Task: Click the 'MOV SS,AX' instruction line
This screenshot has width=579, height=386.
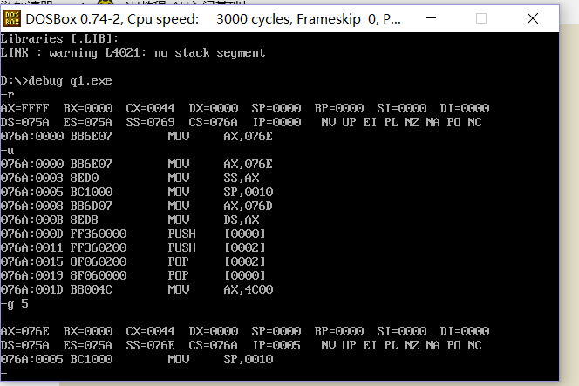Action: click(130, 179)
